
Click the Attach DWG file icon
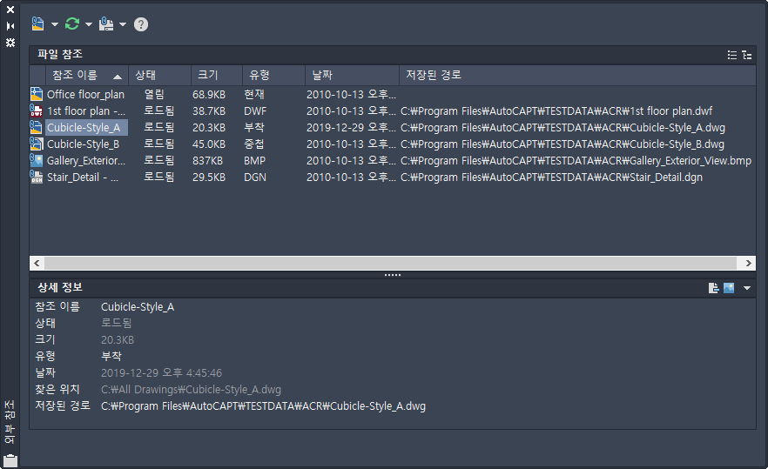pyautogui.click(x=37, y=23)
